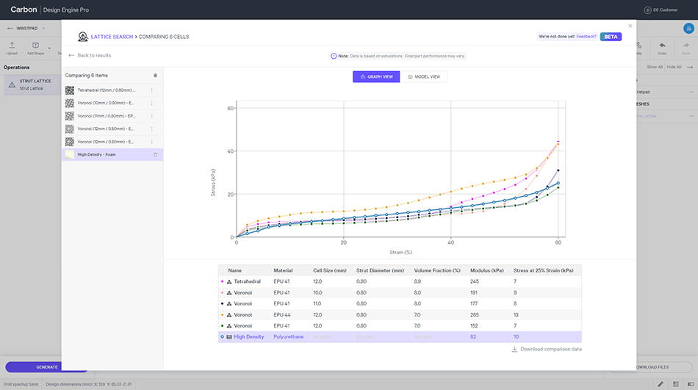Click the green swatch for last Voronoi row

click(x=222, y=326)
